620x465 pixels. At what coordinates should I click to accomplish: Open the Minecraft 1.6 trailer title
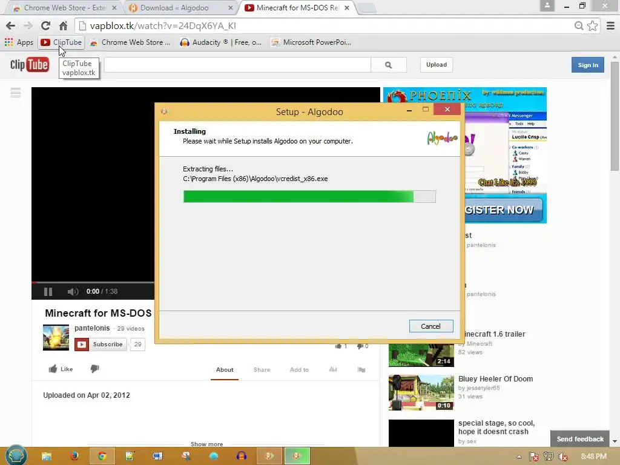click(x=495, y=334)
